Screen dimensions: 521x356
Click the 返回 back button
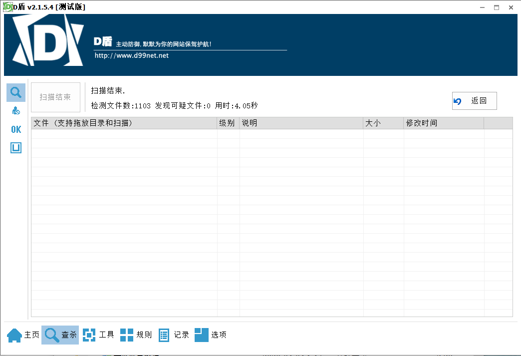[x=474, y=101]
